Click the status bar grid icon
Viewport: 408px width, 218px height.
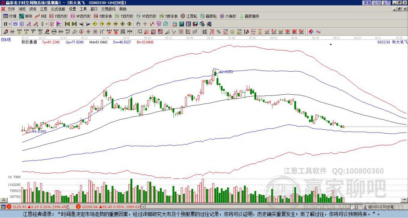point(3,207)
